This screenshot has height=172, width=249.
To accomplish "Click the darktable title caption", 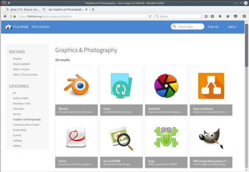I will [154, 109].
